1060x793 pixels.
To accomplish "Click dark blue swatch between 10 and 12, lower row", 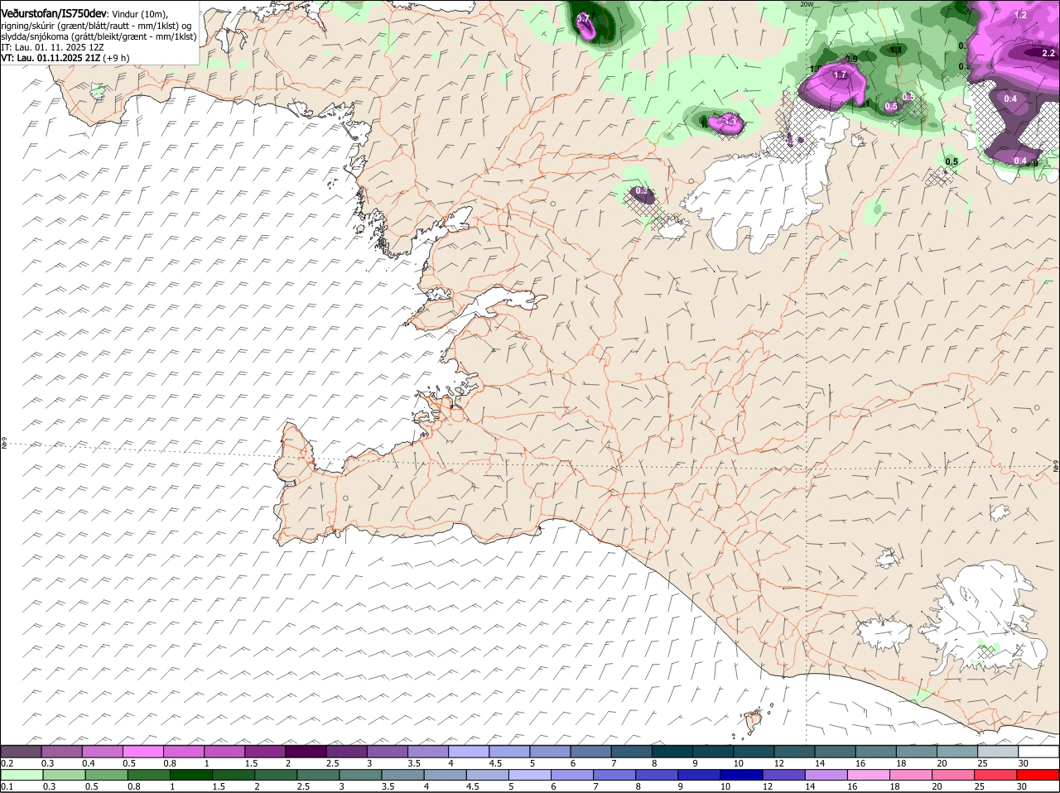I will point(742,775).
